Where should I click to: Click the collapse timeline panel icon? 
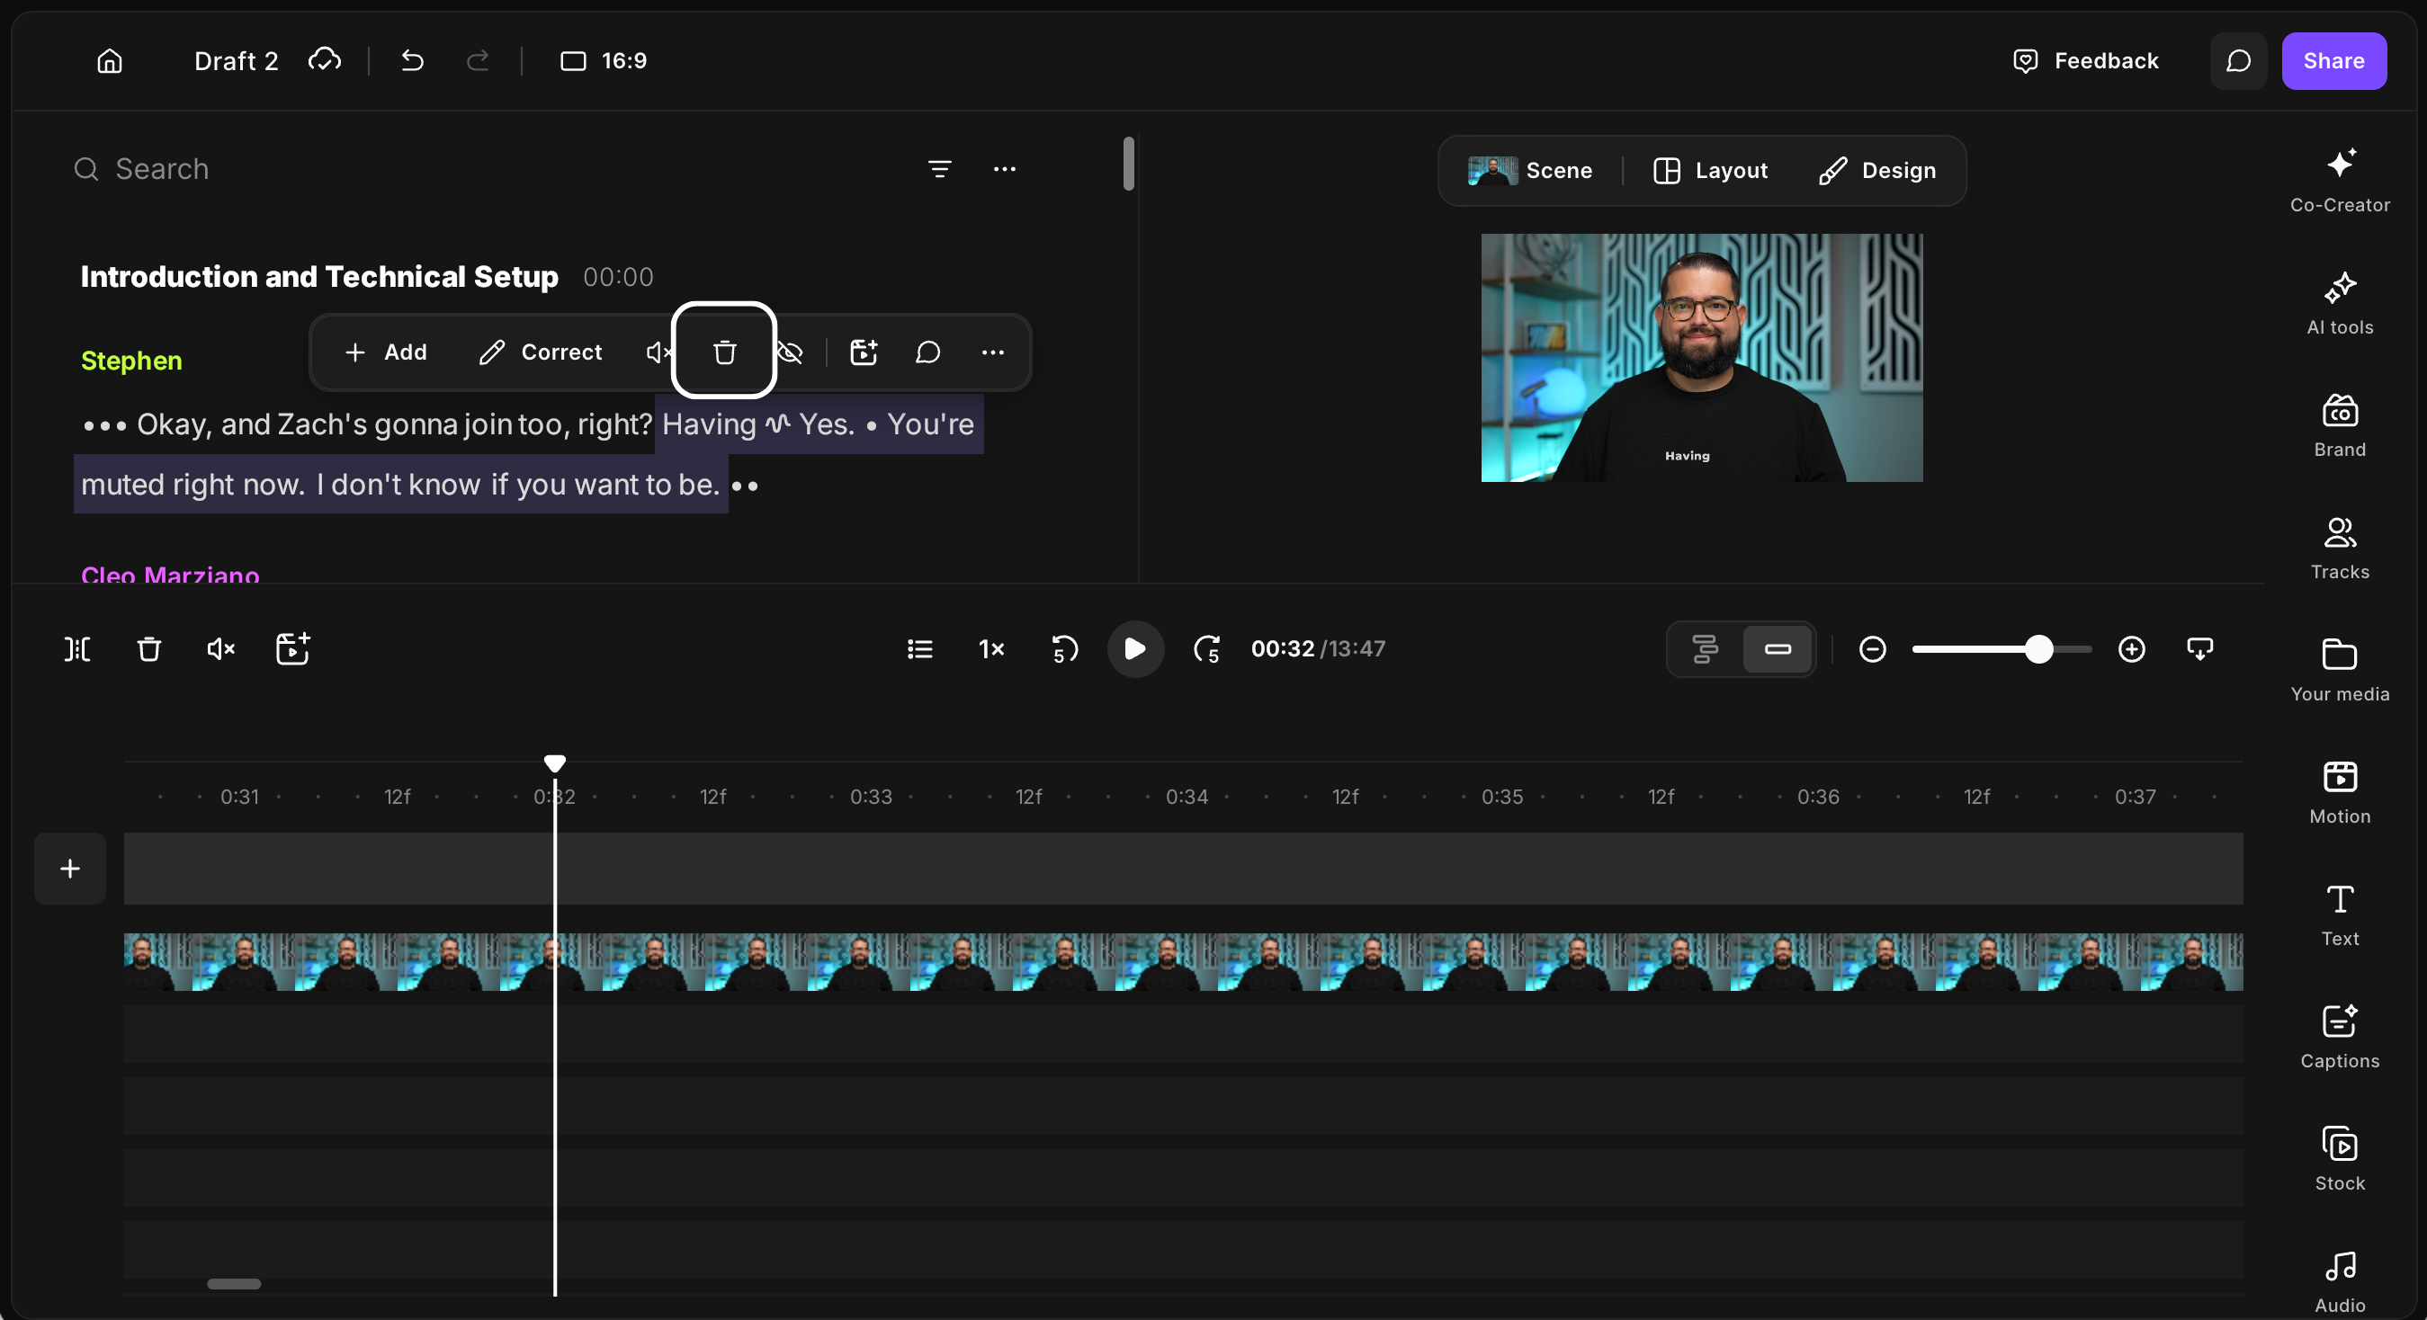(2199, 648)
